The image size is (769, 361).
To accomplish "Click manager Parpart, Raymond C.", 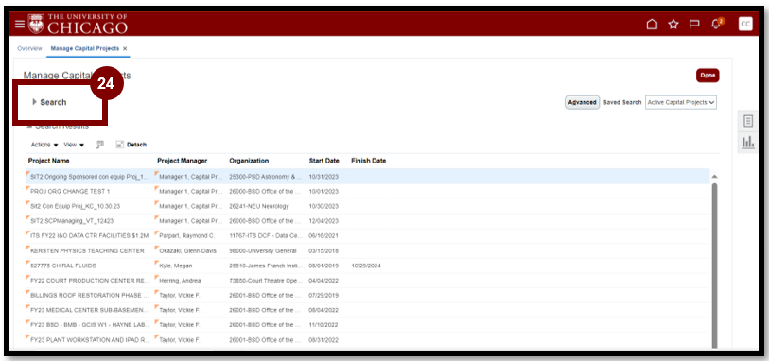I will [x=187, y=235].
